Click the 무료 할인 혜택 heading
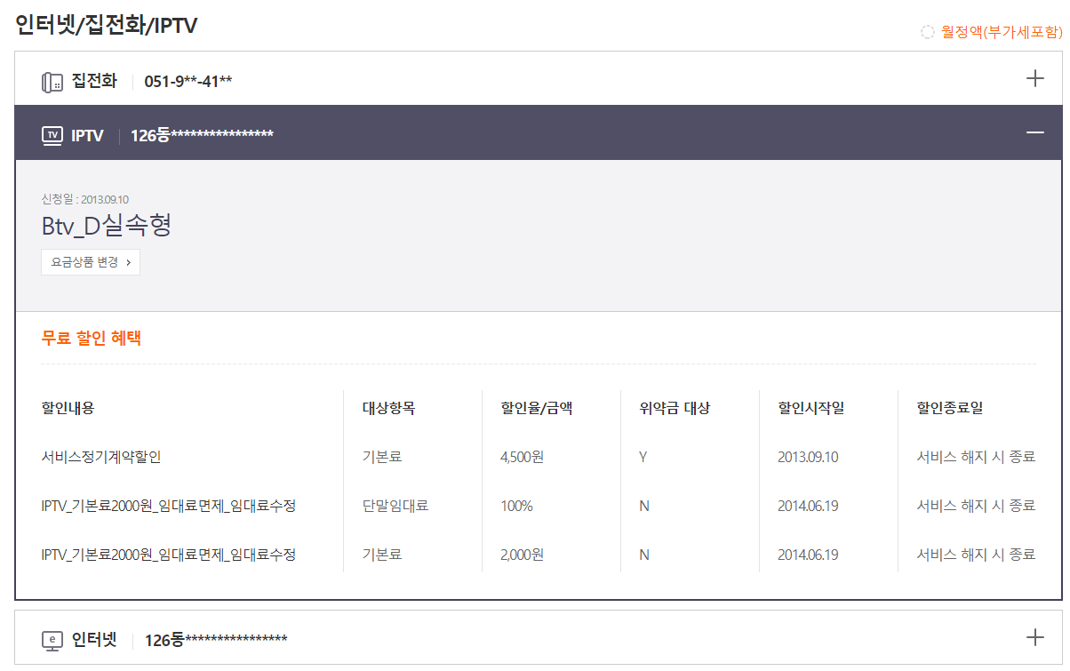Screen dimensions: 1070x671 click(92, 339)
